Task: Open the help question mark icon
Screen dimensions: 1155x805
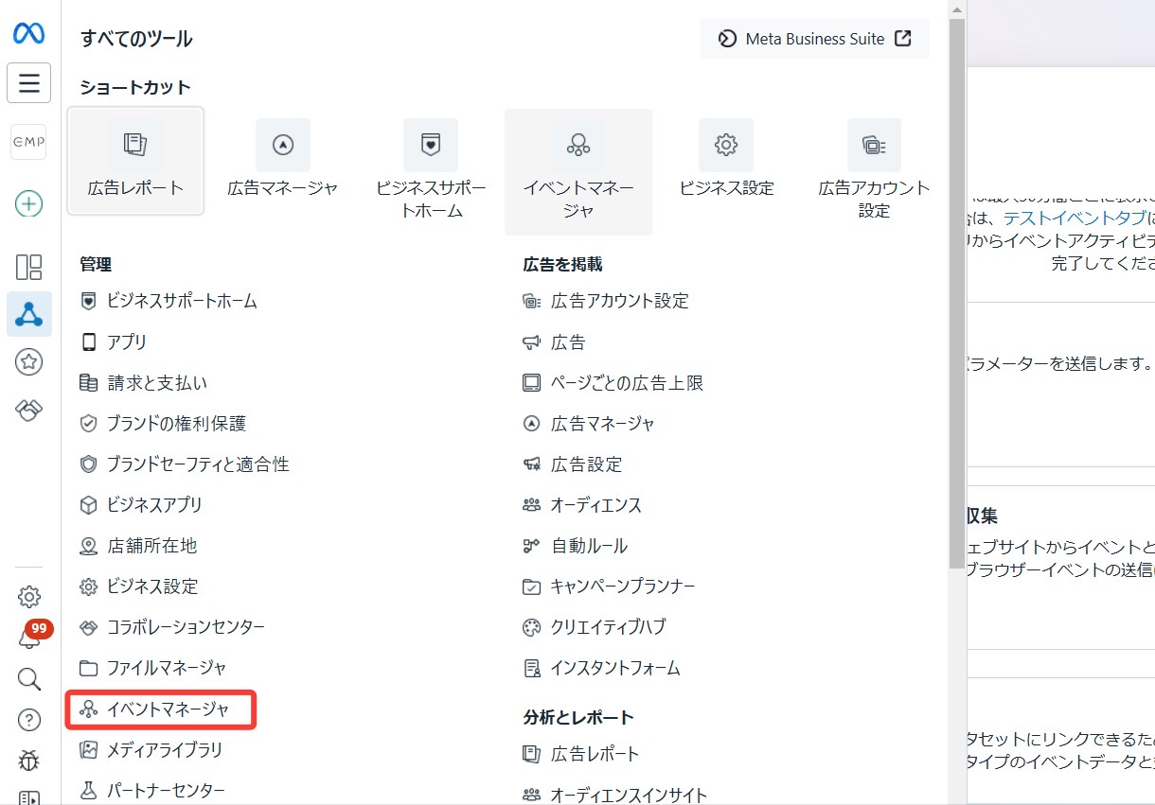Action: tap(29, 720)
